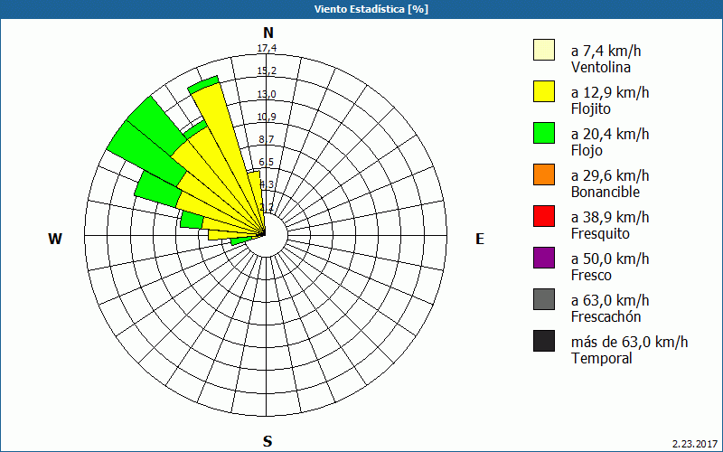Click the purple Fresco legend swatch
Screen dimensions: 723x452
click(544, 258)
